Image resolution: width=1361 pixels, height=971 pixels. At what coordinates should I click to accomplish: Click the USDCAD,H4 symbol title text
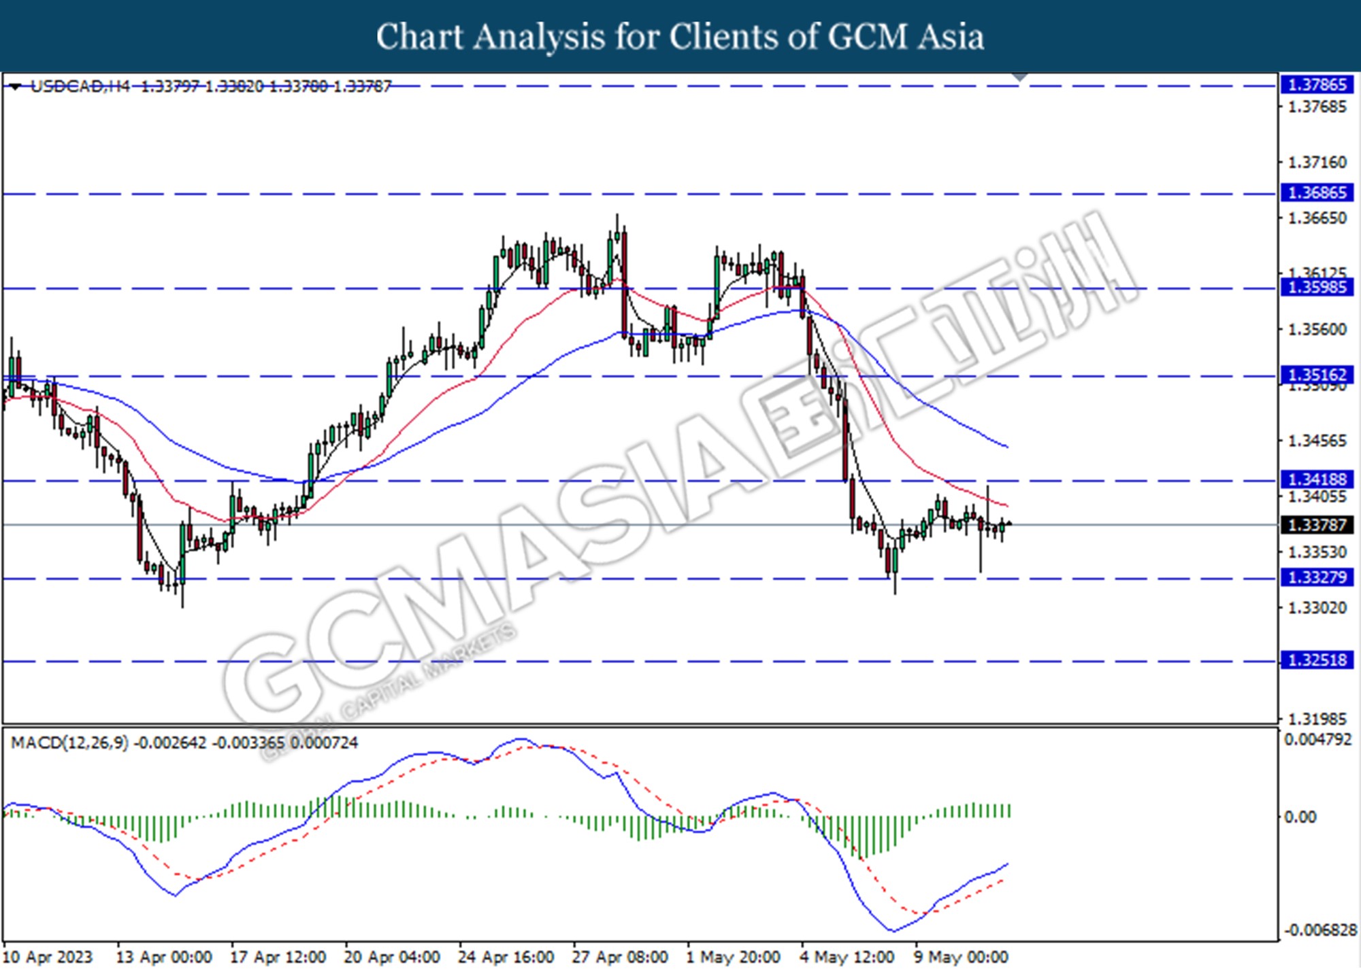click(80, 86)
